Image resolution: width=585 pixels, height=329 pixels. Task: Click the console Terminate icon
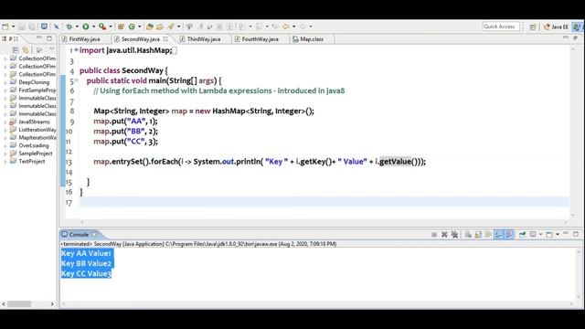tap(434, 234)
